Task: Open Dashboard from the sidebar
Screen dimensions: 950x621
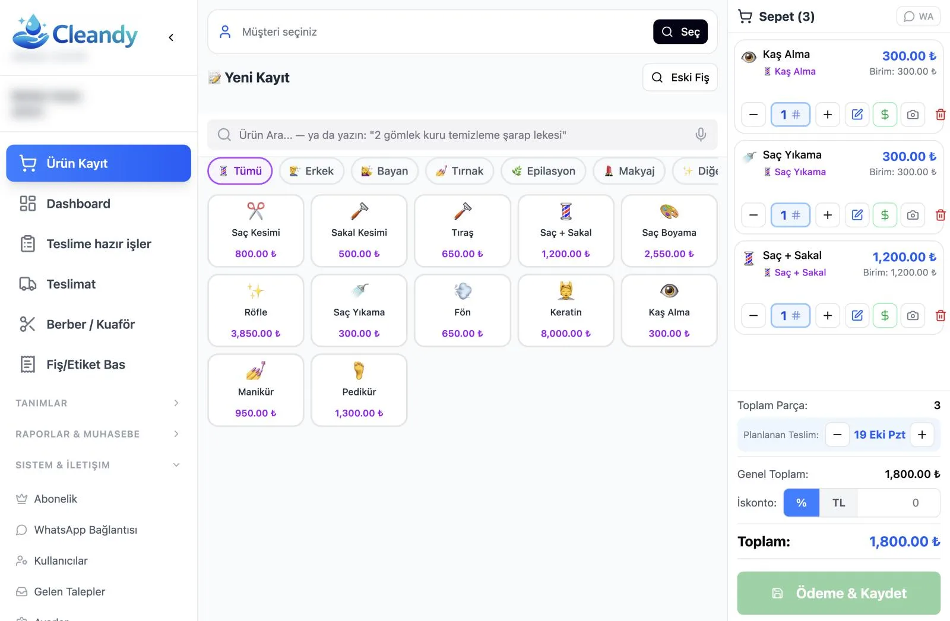Action: [99, 204]
